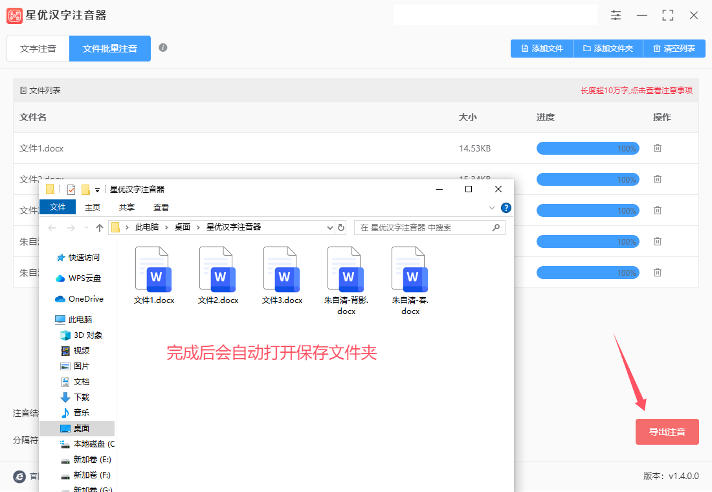The image size is (712, 492).
Task: Delete 文件1.docx row via trash icon
Action: 658,148
